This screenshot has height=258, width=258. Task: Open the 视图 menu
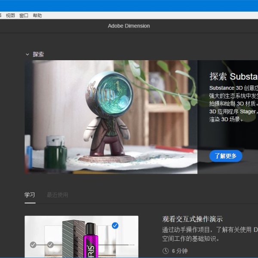pos(10,15)
